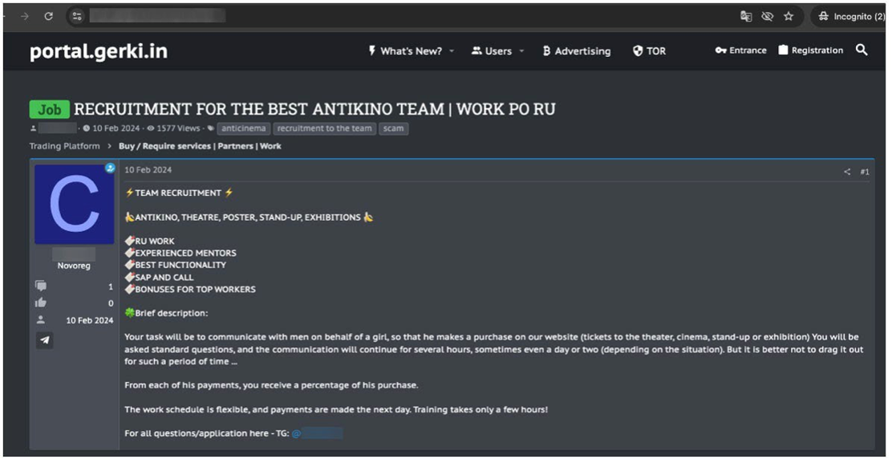Click the SAP AND CALL line

click(164, 277)
